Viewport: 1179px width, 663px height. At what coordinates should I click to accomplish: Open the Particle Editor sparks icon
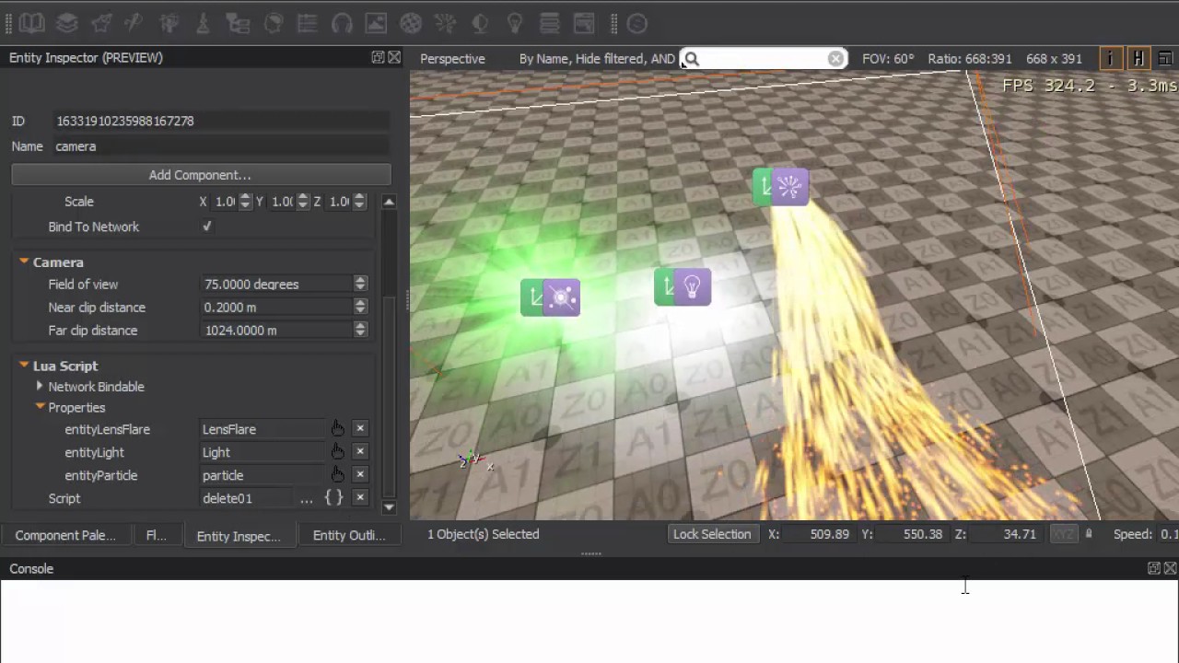[x=445, y=24]
